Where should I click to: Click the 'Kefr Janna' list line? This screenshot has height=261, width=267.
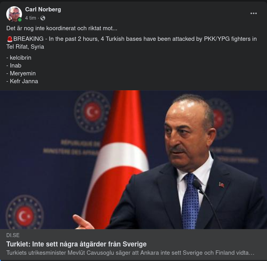(22, 81)
